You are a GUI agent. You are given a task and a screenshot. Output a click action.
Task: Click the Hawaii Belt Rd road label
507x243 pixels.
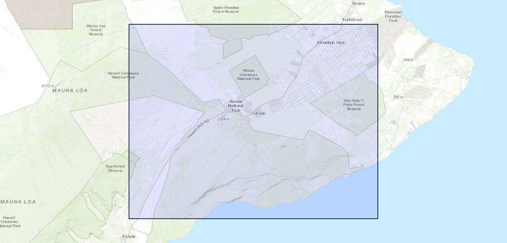click(x=198, y=130)
